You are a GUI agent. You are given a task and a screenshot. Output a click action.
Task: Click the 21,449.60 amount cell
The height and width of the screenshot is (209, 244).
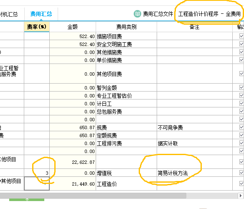click(x=73, y=184)
